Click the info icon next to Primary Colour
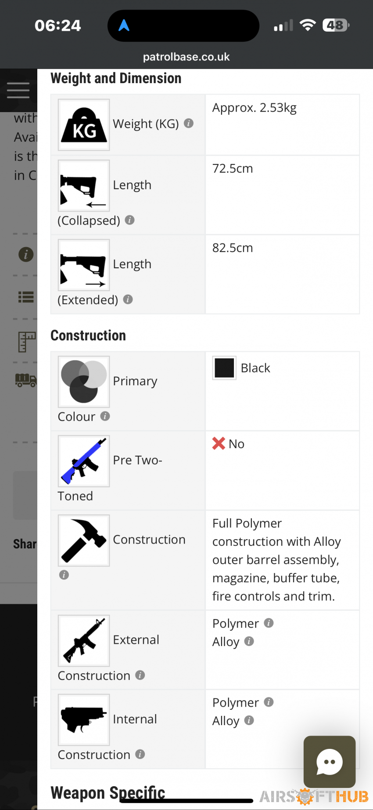Screen dimensions: 373x810 [105, 416]
